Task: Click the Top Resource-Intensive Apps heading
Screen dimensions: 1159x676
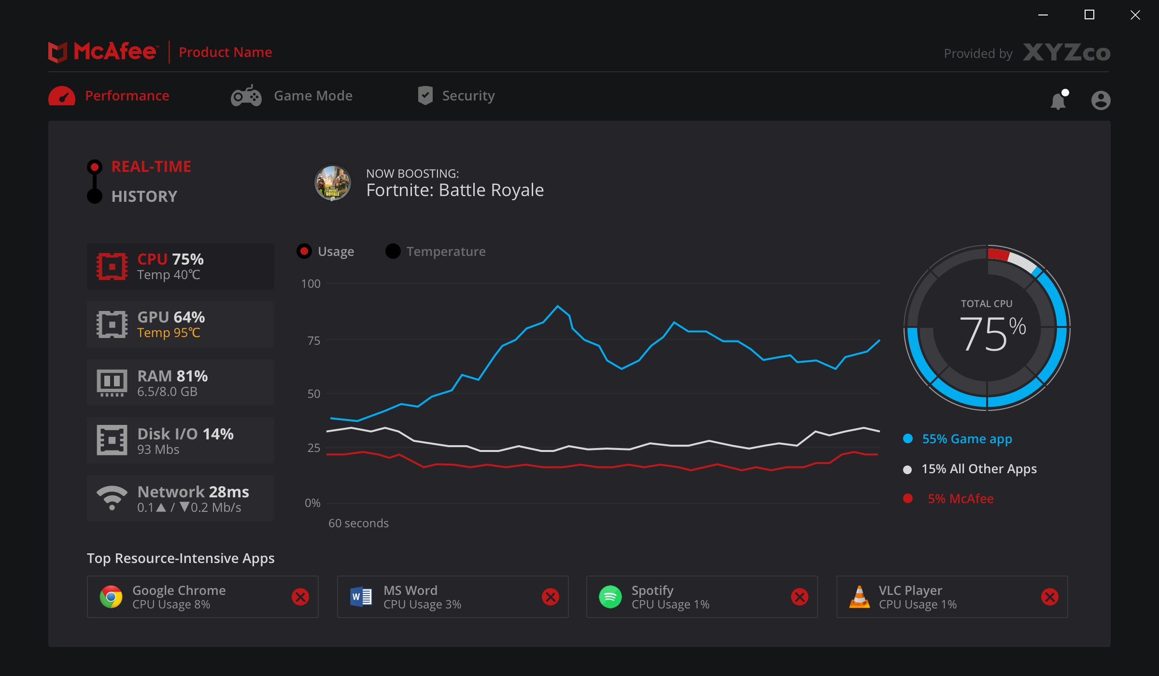Action: pos(181,558)
